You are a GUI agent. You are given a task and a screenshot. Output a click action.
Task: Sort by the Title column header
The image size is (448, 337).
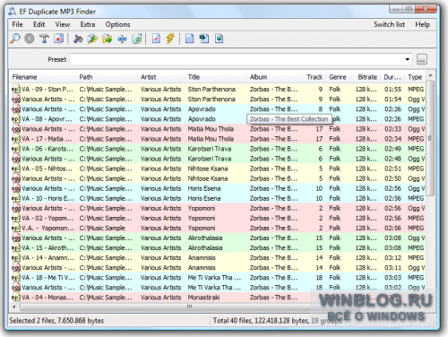click(216, 77)
